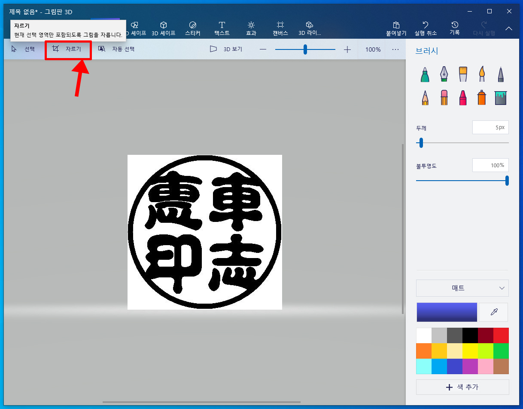523x409 pixels.
Task: Click the zoom in plus button
Action: (347, 49)
